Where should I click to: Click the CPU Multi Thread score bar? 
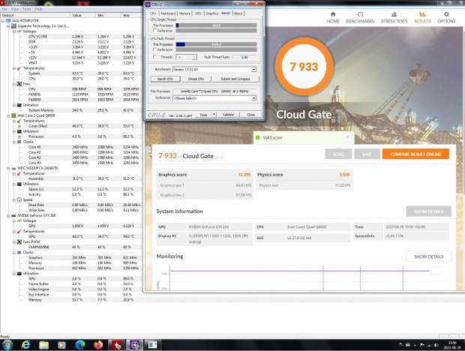click(x=216, y=43)
